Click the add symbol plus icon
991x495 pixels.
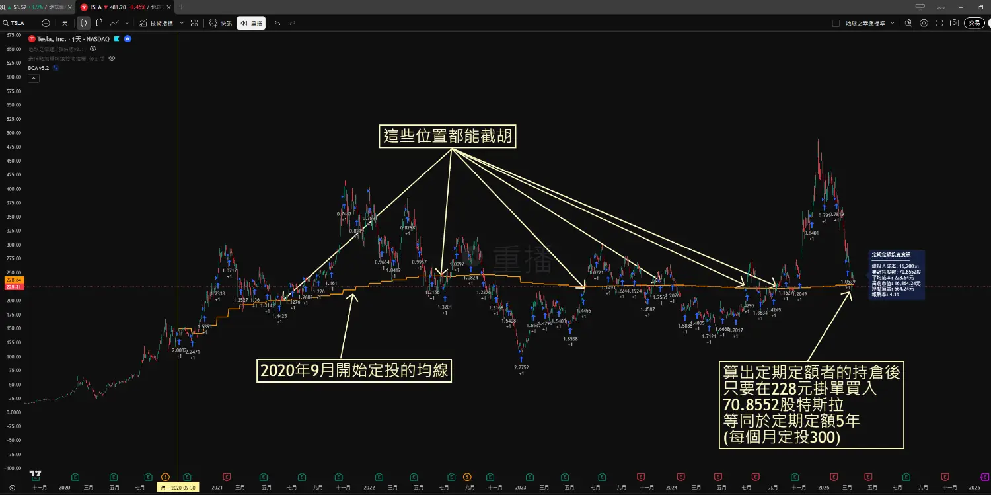[46, 23]
